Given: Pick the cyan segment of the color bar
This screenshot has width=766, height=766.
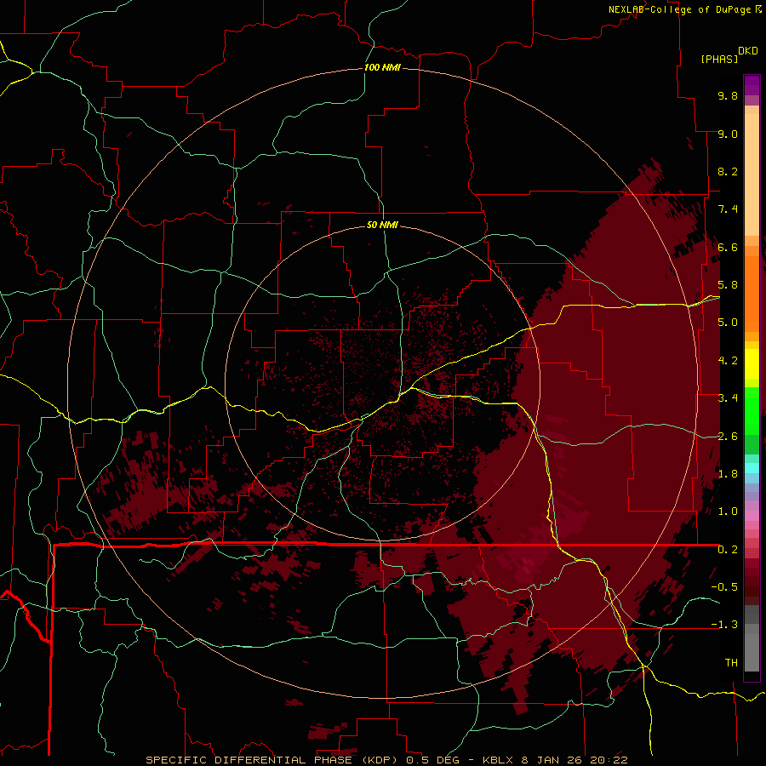Looking at the screenshot, I should pos(752,468).
